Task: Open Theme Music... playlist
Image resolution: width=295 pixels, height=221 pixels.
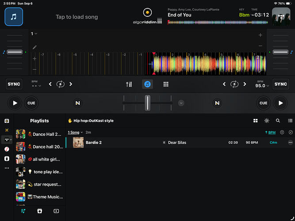Action: tap(39, 197)
